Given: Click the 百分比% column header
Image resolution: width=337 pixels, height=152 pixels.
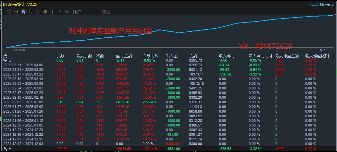Looking at the screenshot, I should click(150, 56).
